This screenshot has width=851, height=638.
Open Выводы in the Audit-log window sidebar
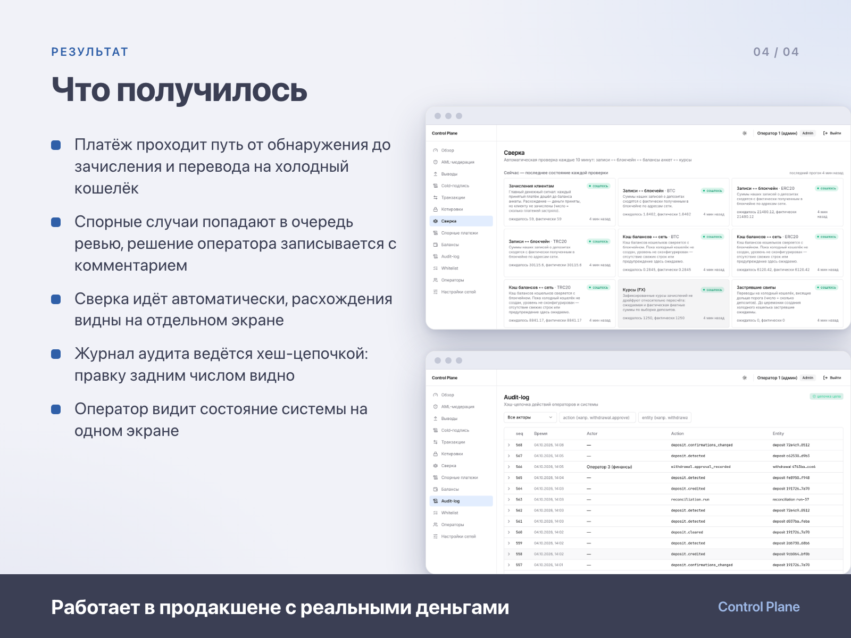(461, 418)
